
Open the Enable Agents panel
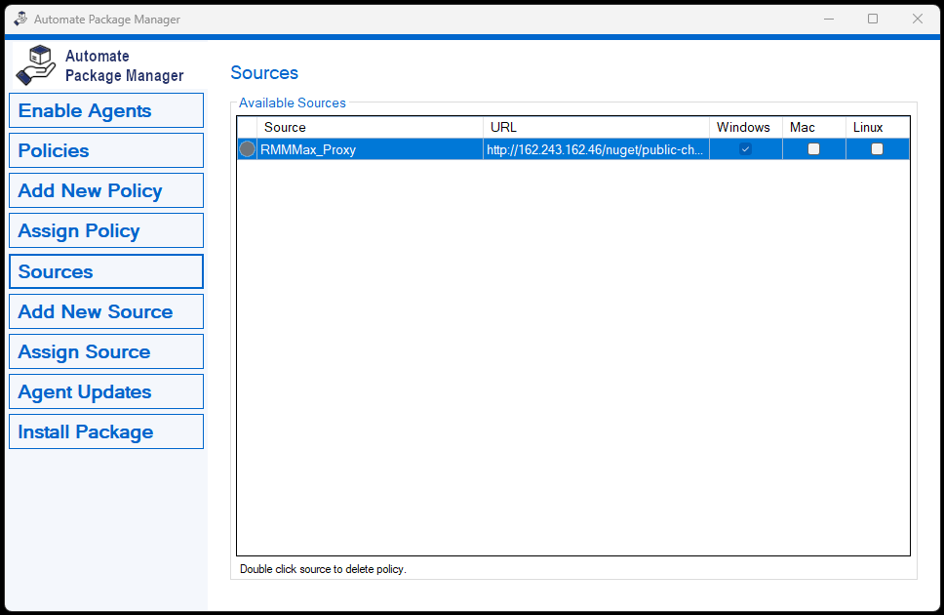(x=105, y=110)
